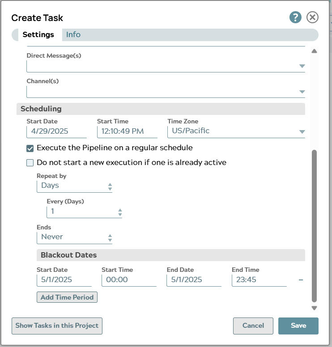Open the Time Zone US/Pacific dropdown
This screenshot has width=332, height=347.
click(x=302, y=131)
